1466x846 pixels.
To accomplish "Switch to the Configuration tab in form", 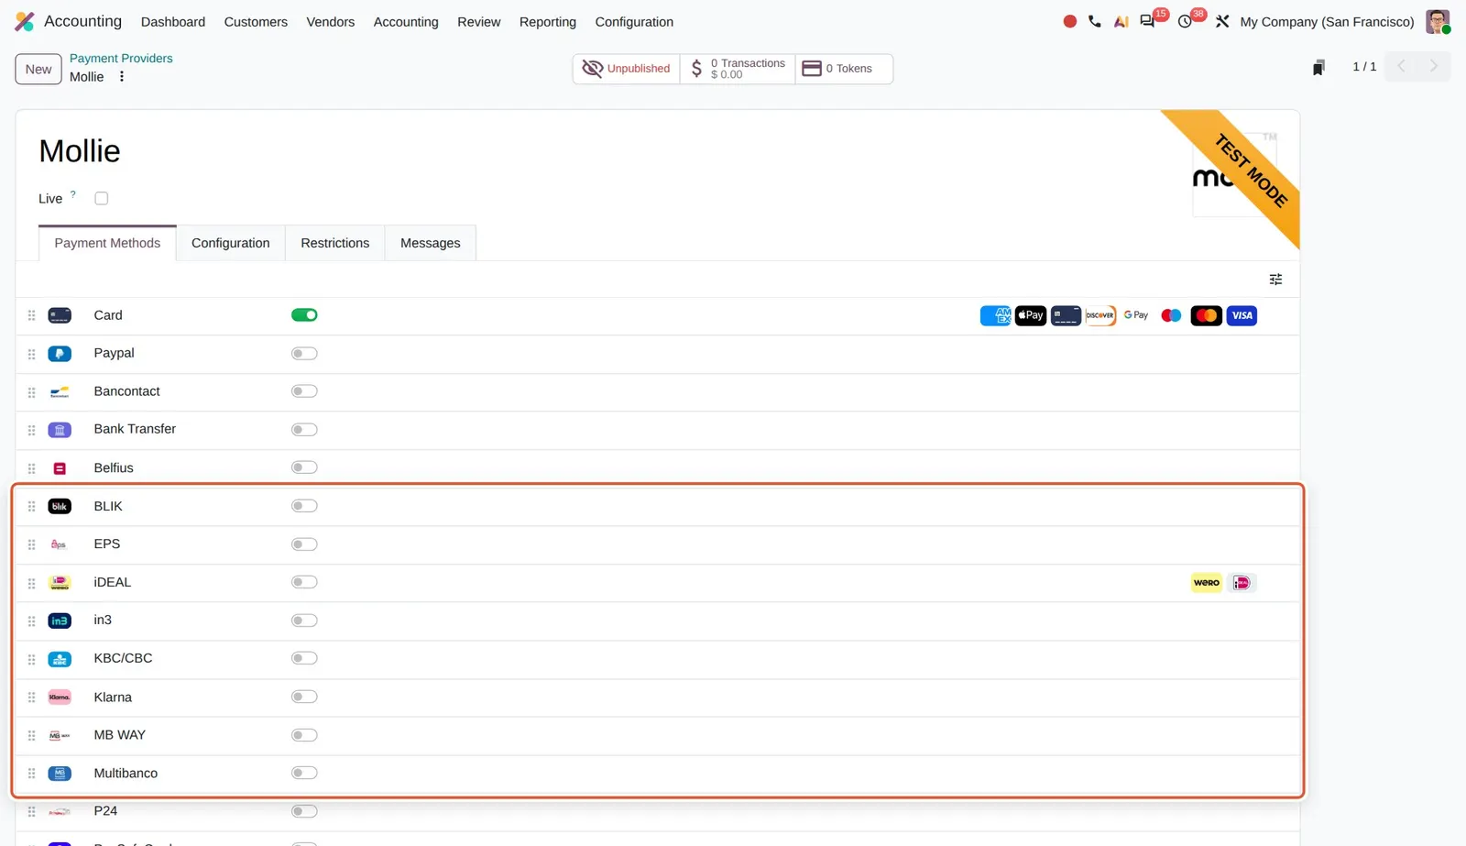I will click(231, 243).
